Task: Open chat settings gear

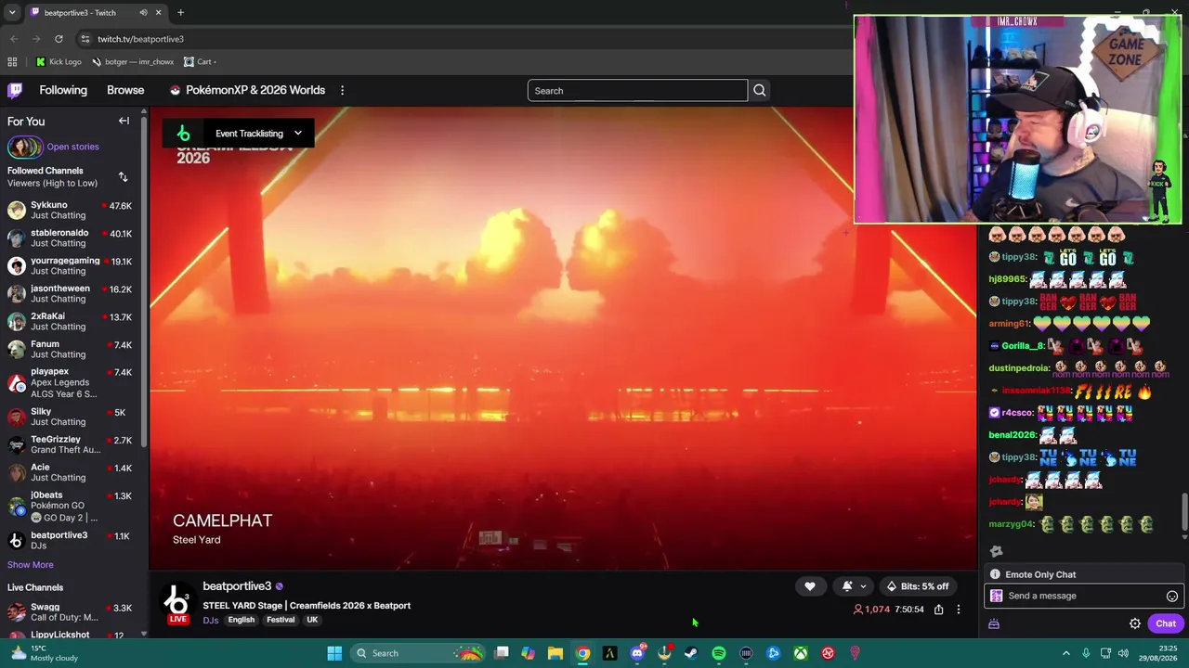Action: click(x=1135, y=623)
